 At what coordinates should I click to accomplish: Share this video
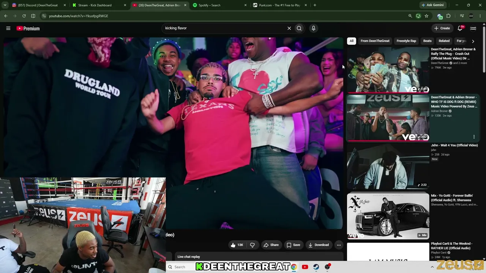click(271, 245)
